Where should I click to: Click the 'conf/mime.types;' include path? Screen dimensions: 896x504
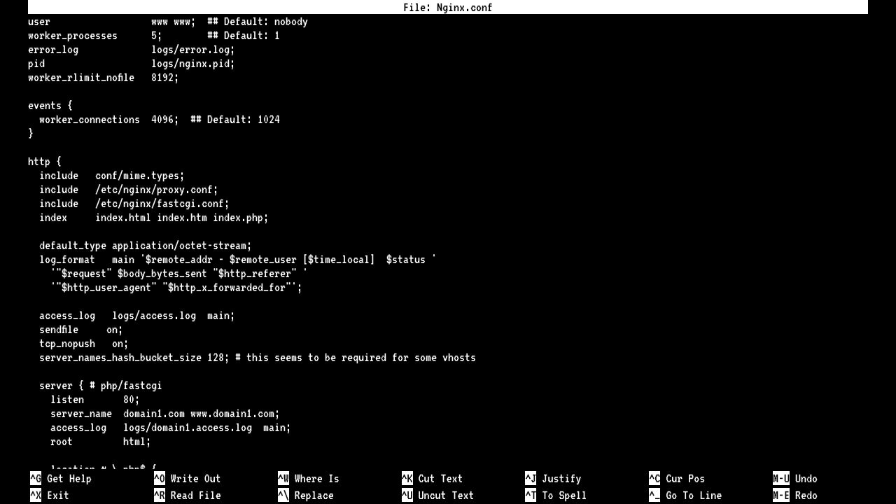[x=140, y=176]
